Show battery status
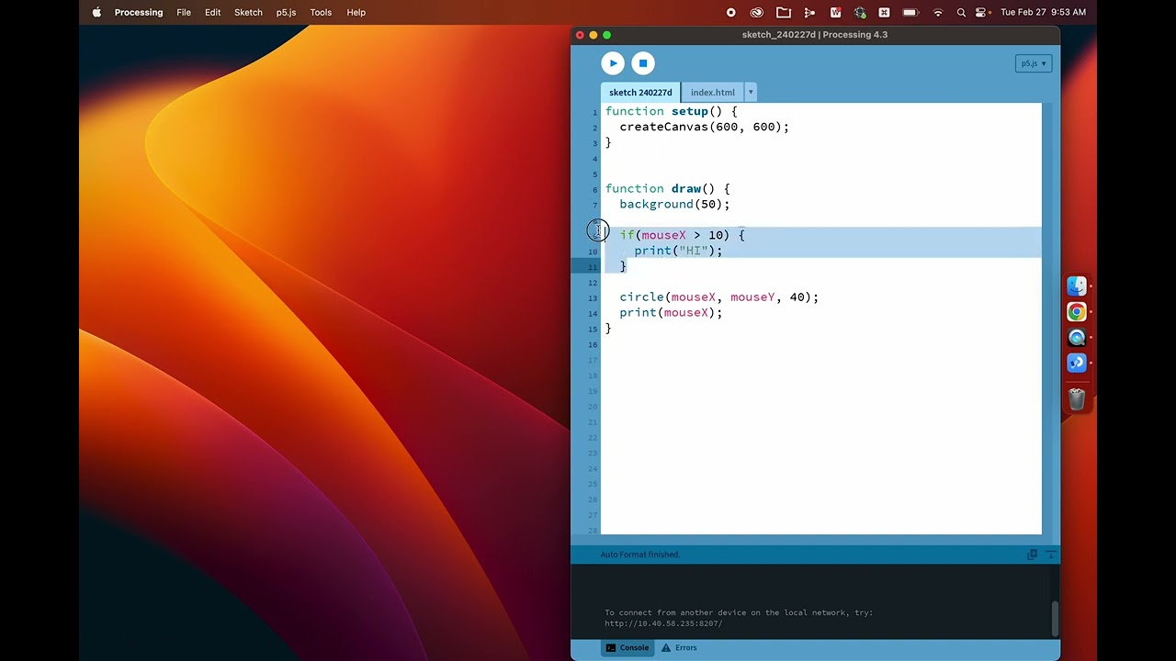The width and height of the screenshot is (1176, 661). coord(910,12)
